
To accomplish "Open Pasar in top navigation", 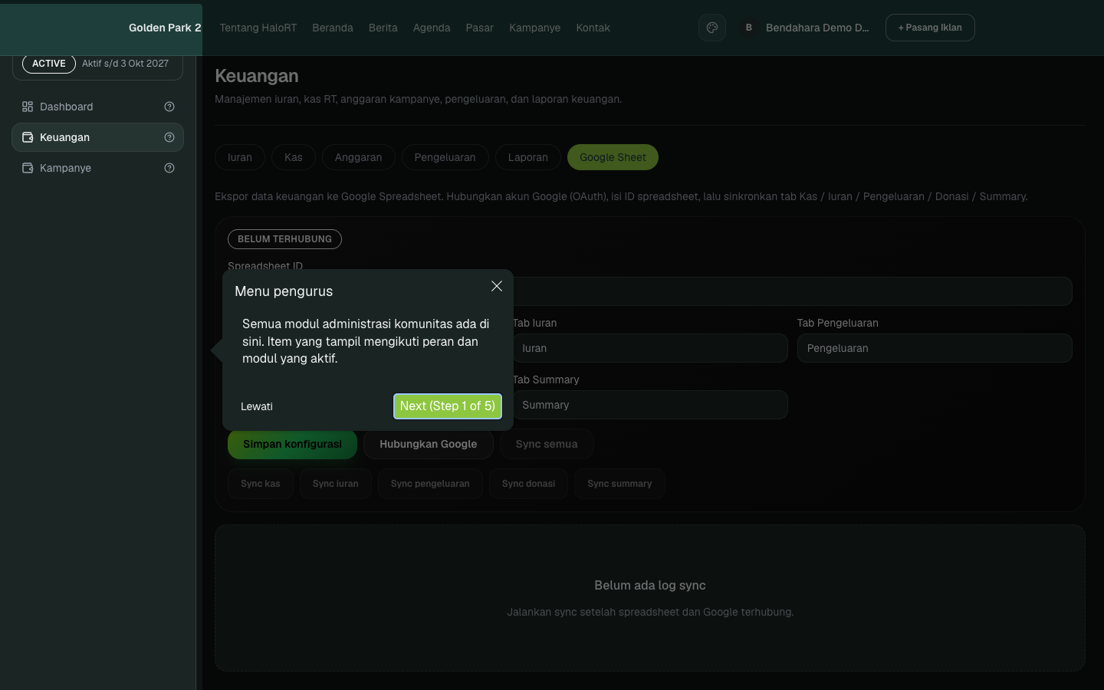I will click(x=480, y=28).
